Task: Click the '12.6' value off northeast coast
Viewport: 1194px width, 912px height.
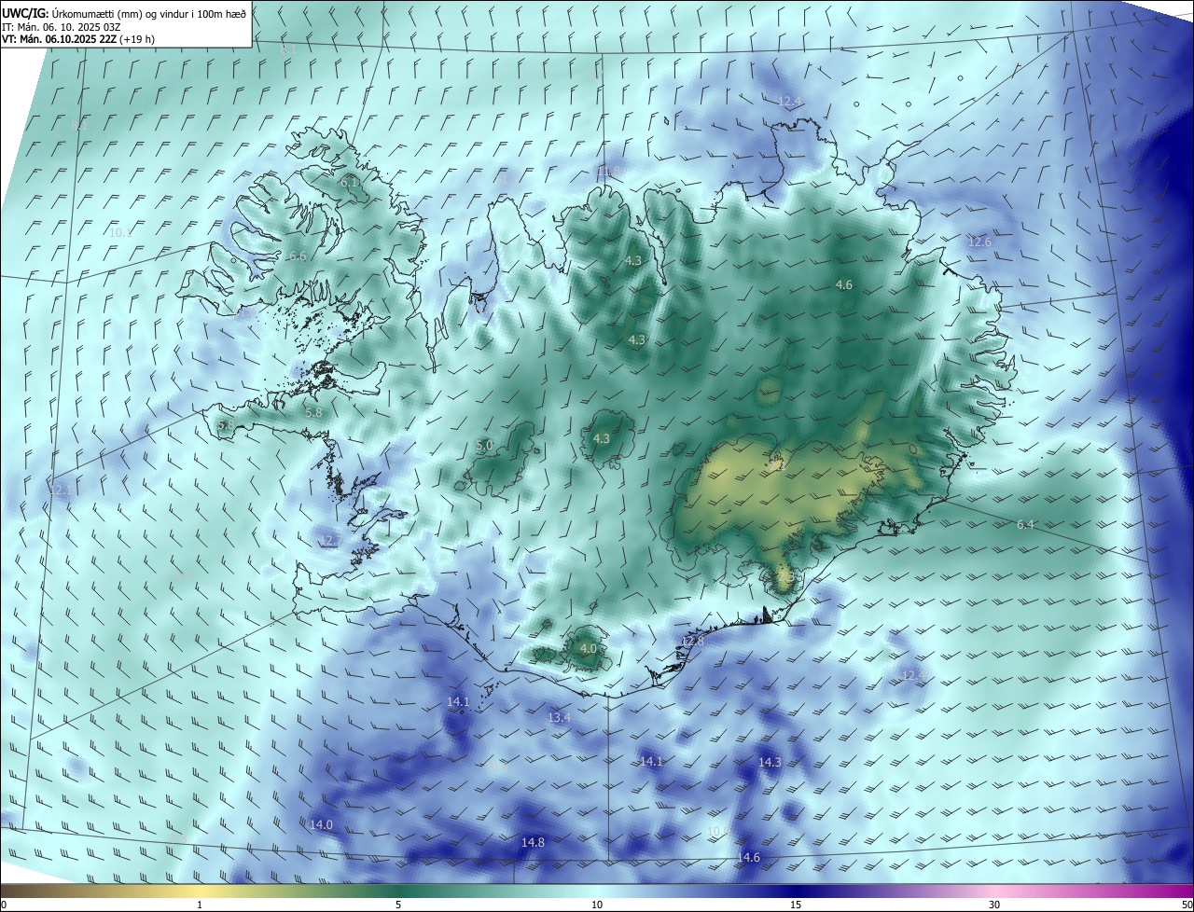Action: (979, 242)
